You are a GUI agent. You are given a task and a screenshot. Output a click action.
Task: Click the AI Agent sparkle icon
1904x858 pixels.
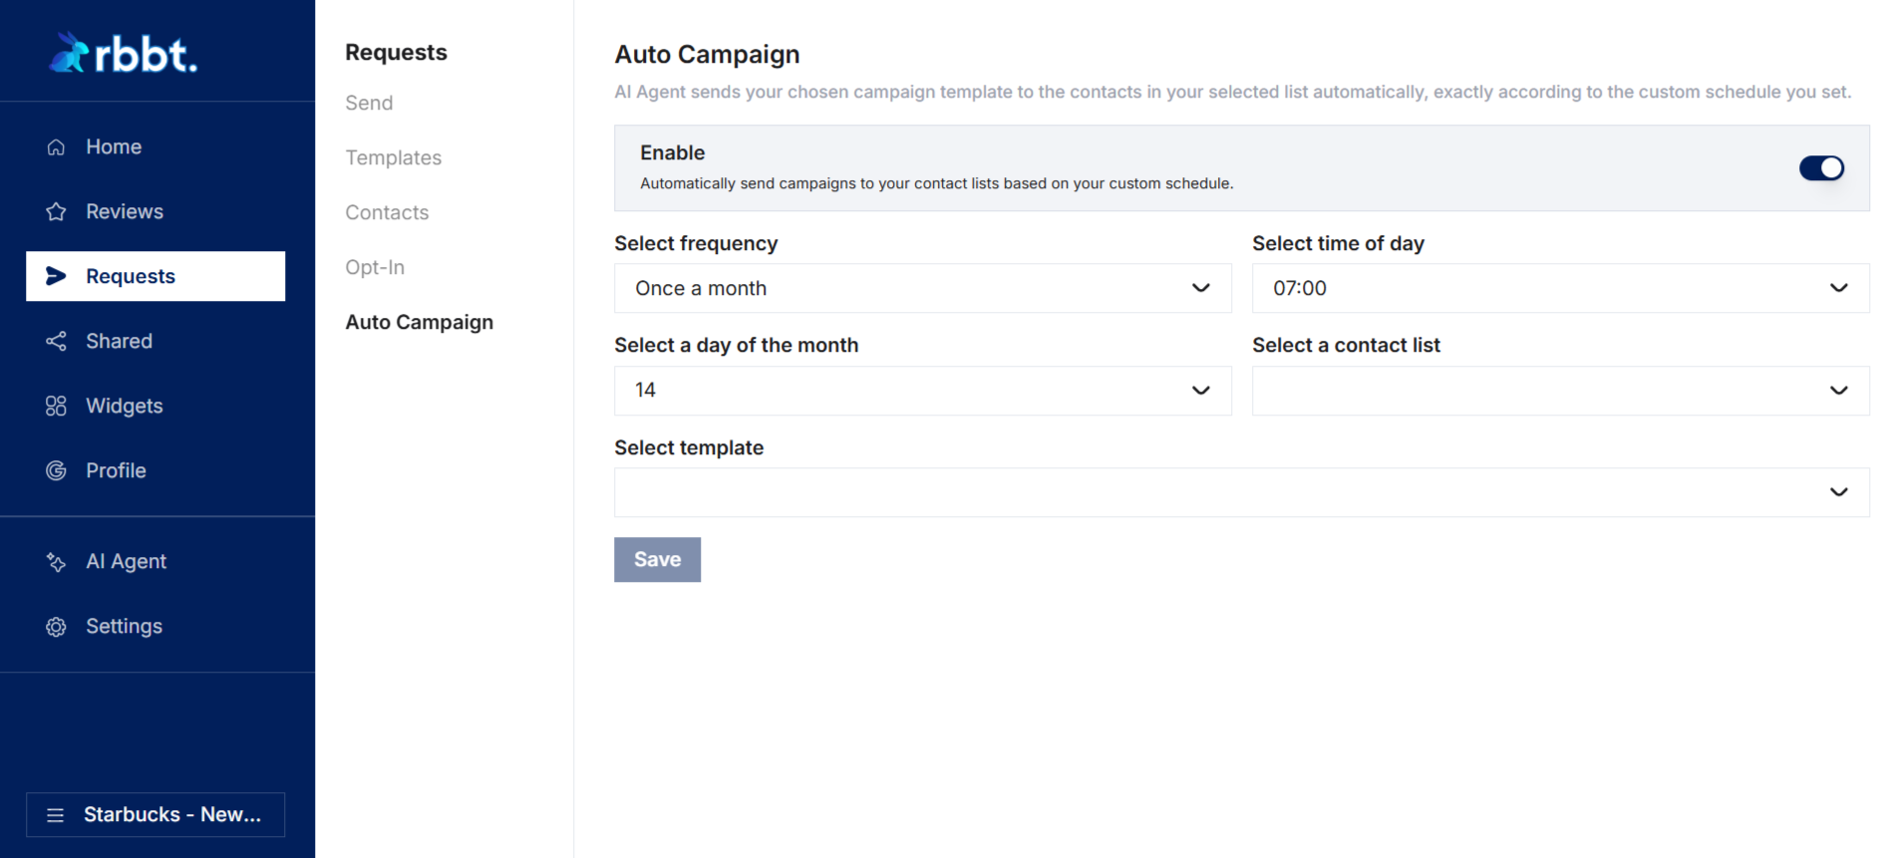[56, 562]
